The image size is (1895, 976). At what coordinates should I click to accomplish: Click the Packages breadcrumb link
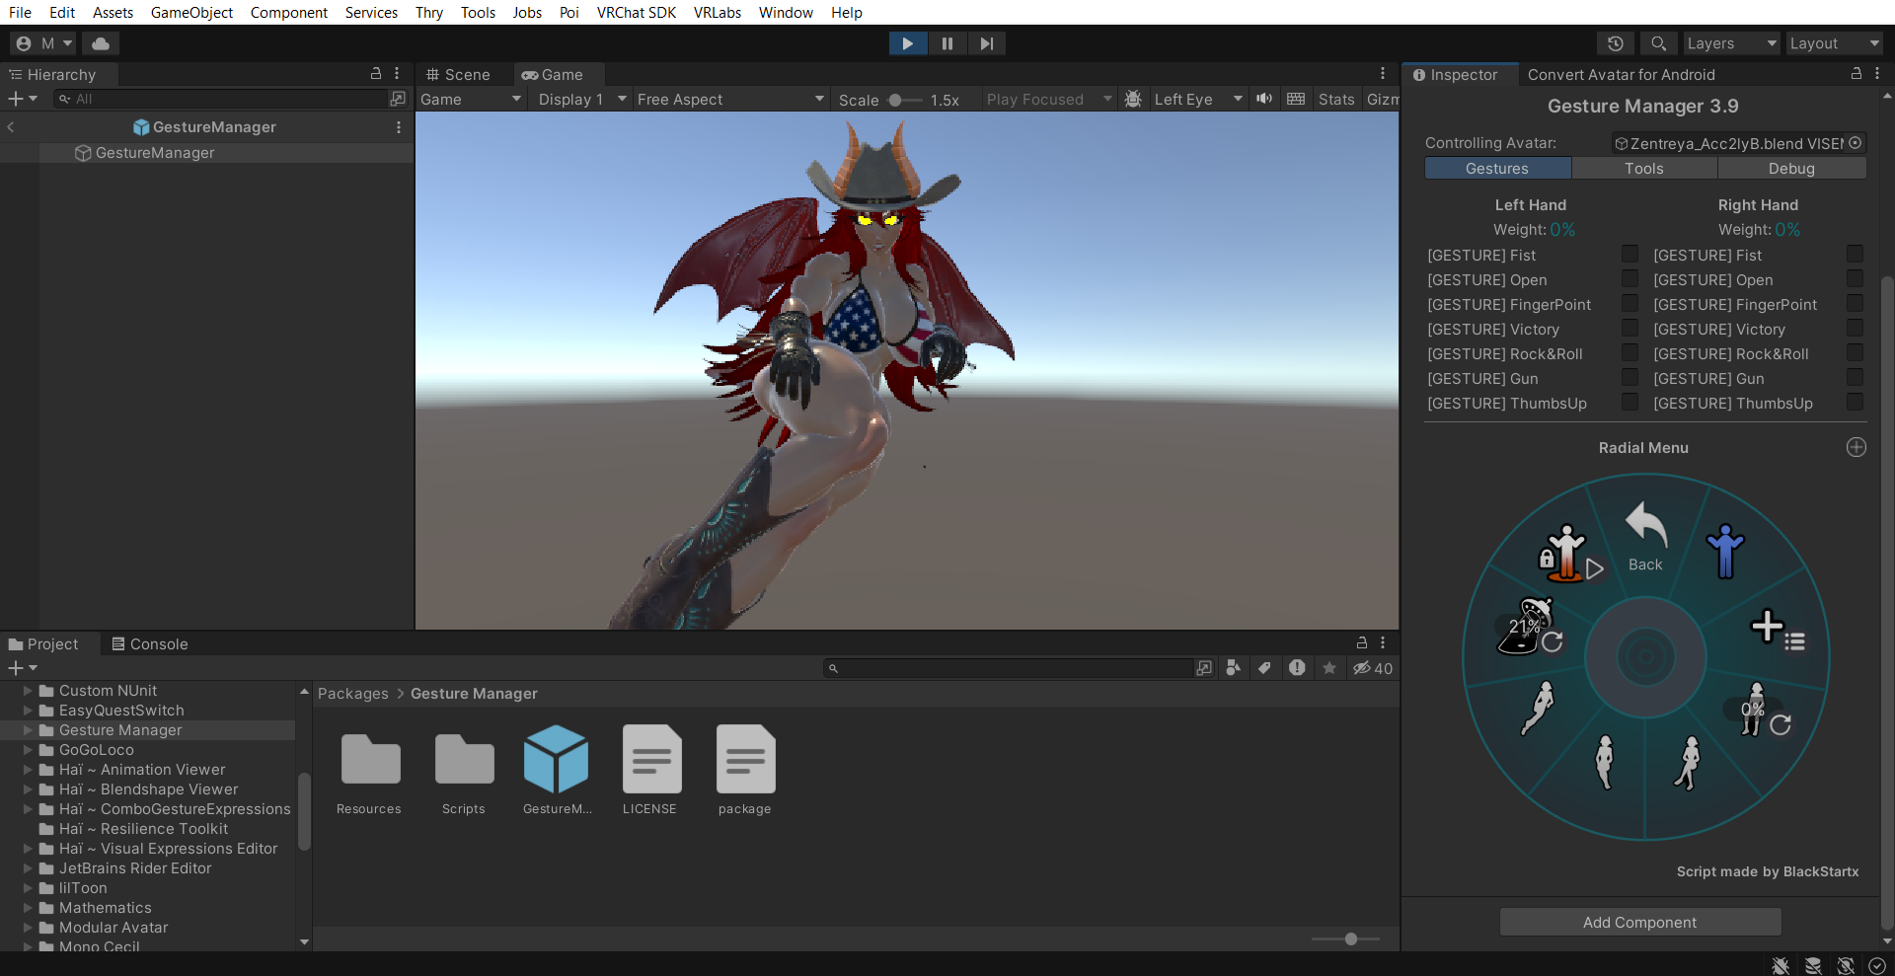[353, 693]
